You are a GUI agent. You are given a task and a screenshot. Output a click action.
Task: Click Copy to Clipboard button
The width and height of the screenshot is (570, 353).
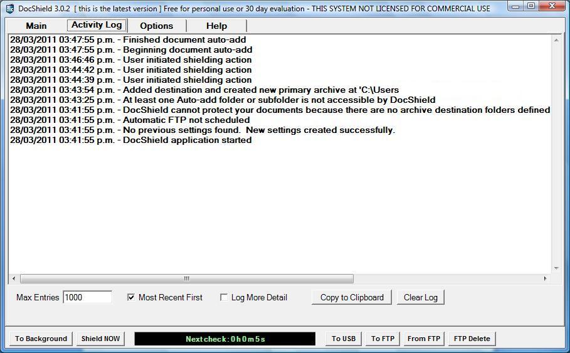pos(352,297)
